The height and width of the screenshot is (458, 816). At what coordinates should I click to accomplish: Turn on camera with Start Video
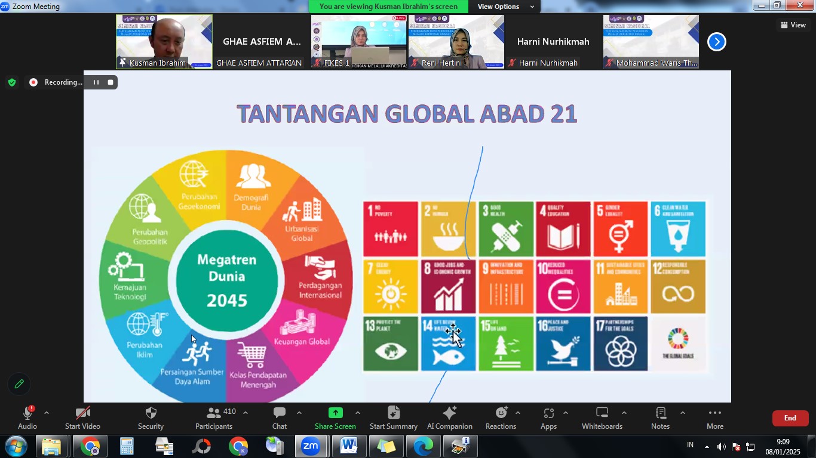coord(82,418)
